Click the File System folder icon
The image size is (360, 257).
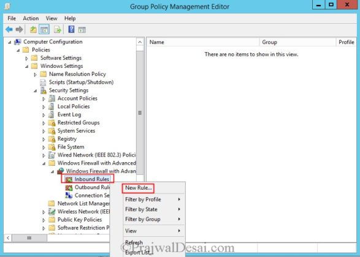coord(52,147)
